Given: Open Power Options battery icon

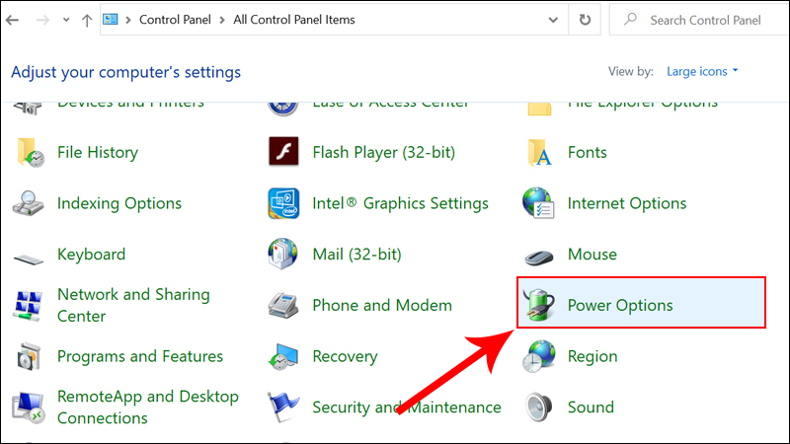Looking at the screenshot, I should pyautogui.click(x=538, y=305).
